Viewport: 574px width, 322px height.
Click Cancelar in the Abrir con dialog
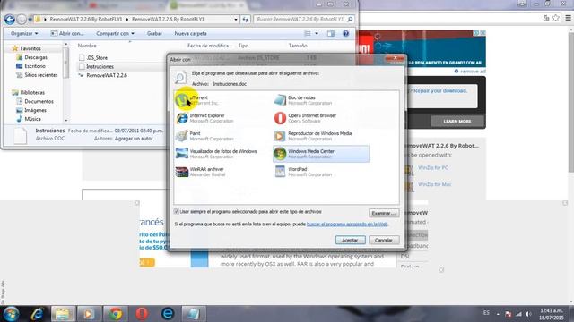tap(384, 240)
